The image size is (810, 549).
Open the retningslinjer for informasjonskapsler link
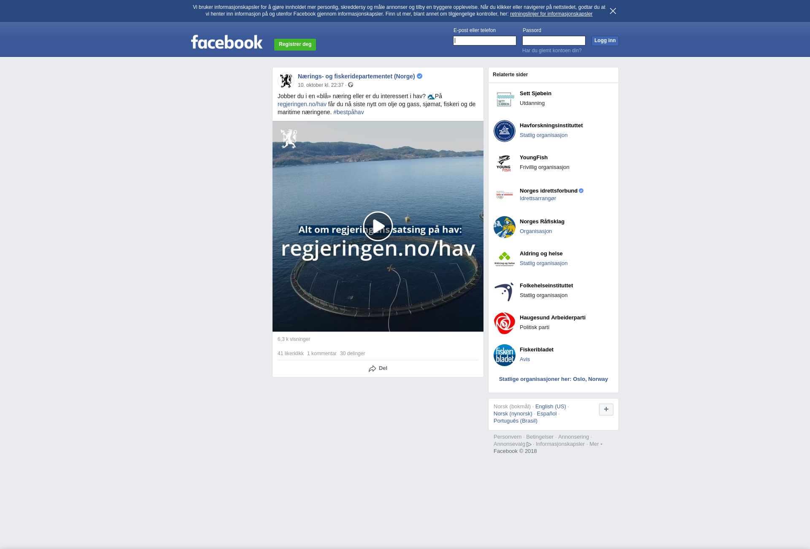click(551, 14)
